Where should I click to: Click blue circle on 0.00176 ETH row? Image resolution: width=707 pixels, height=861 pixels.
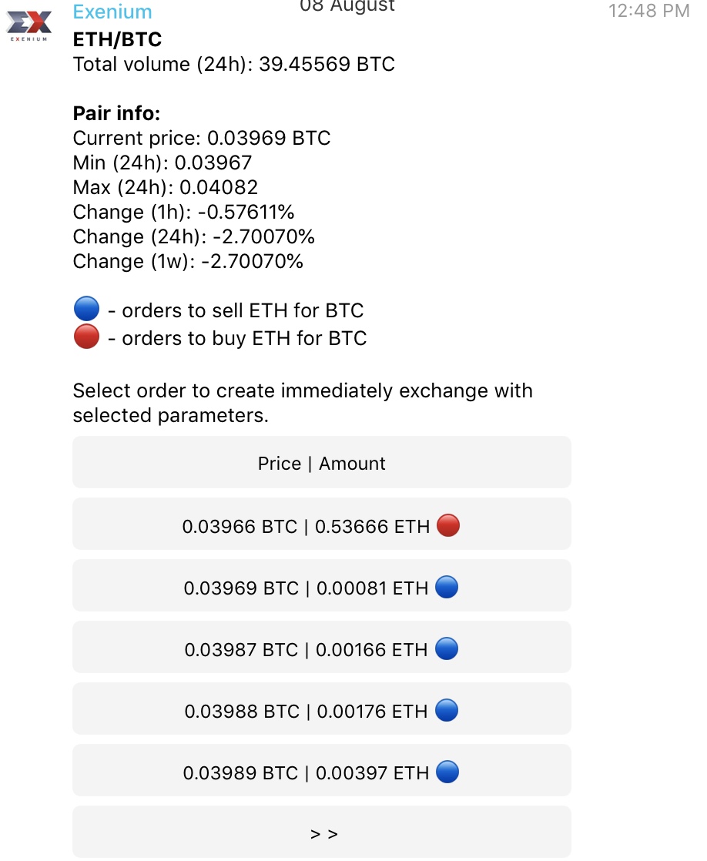click(447, 710)
